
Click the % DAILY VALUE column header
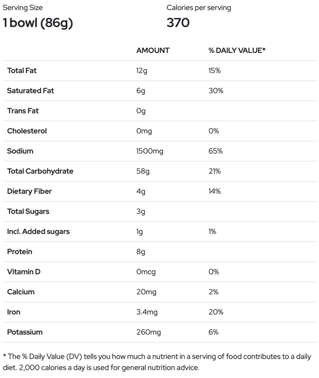tap(237, 50)
